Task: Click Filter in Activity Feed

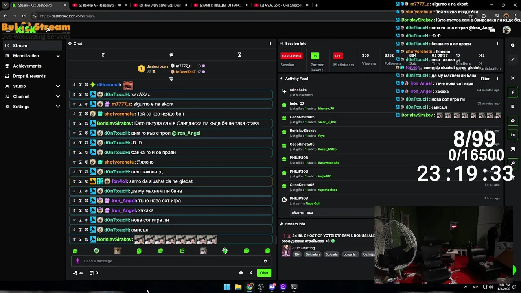Action: (485, 79)
